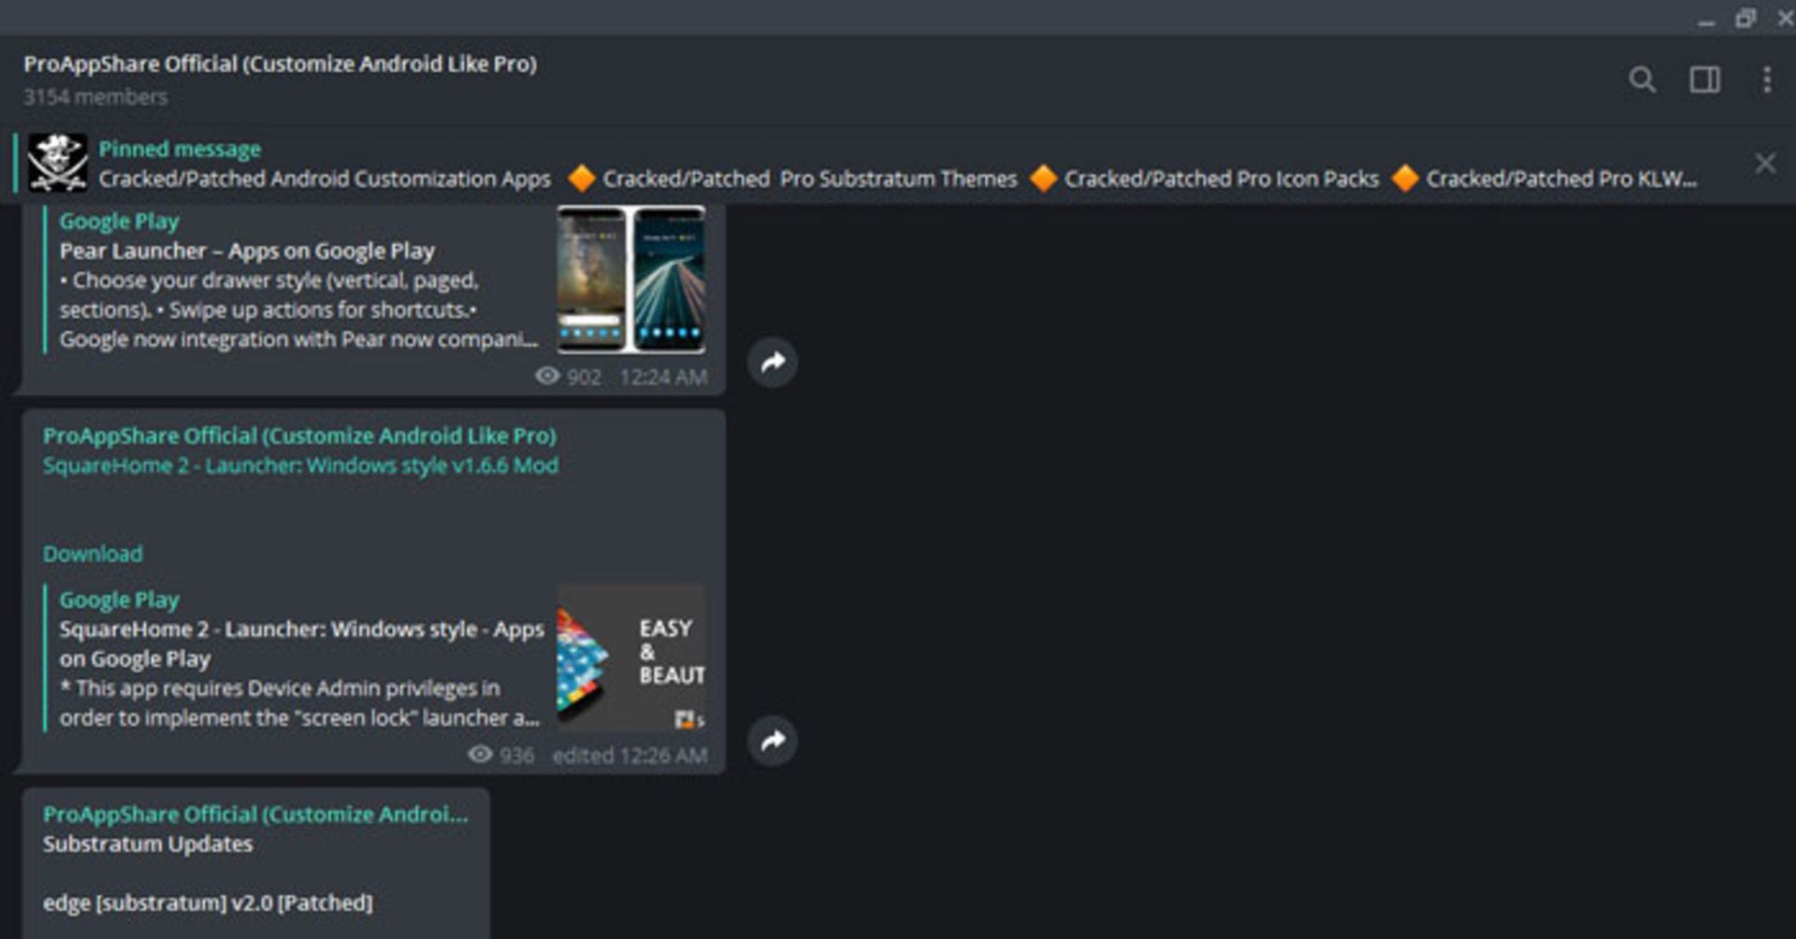Open the SquareHome 2 preview image
The image size is (1796, 939).
point(631,657)
